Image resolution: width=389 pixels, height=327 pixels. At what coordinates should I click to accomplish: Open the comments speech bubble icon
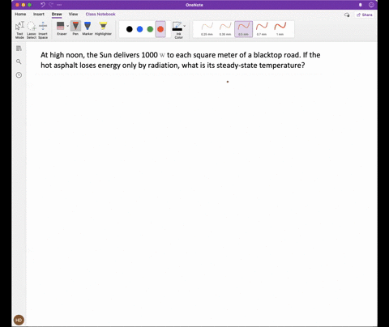tap(347, 15)
